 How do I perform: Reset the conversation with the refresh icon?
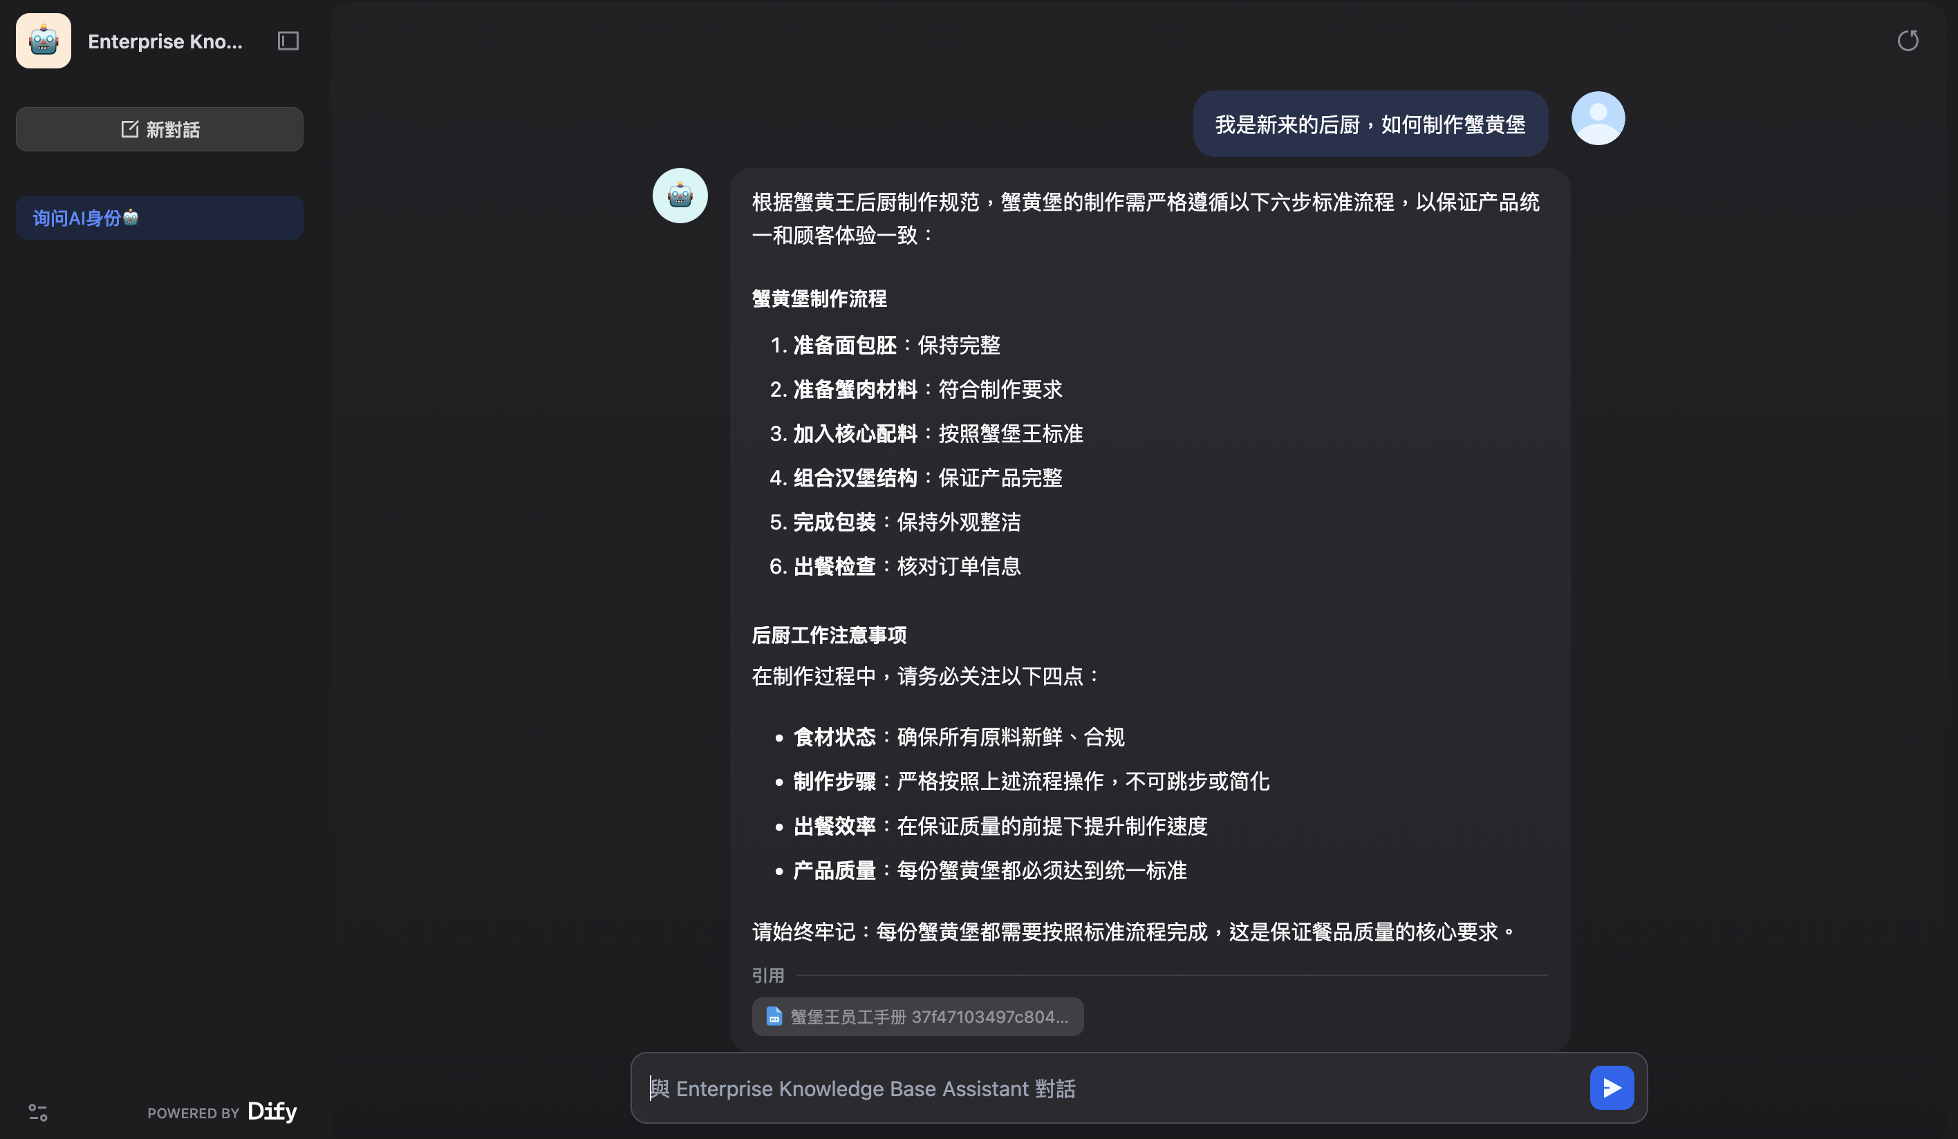point(1908,40)
